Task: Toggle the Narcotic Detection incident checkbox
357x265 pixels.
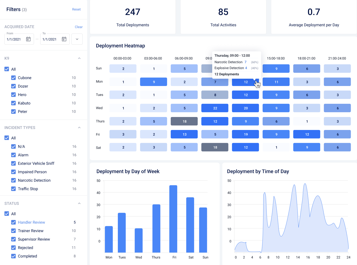Action: click(x=13, y=180)
